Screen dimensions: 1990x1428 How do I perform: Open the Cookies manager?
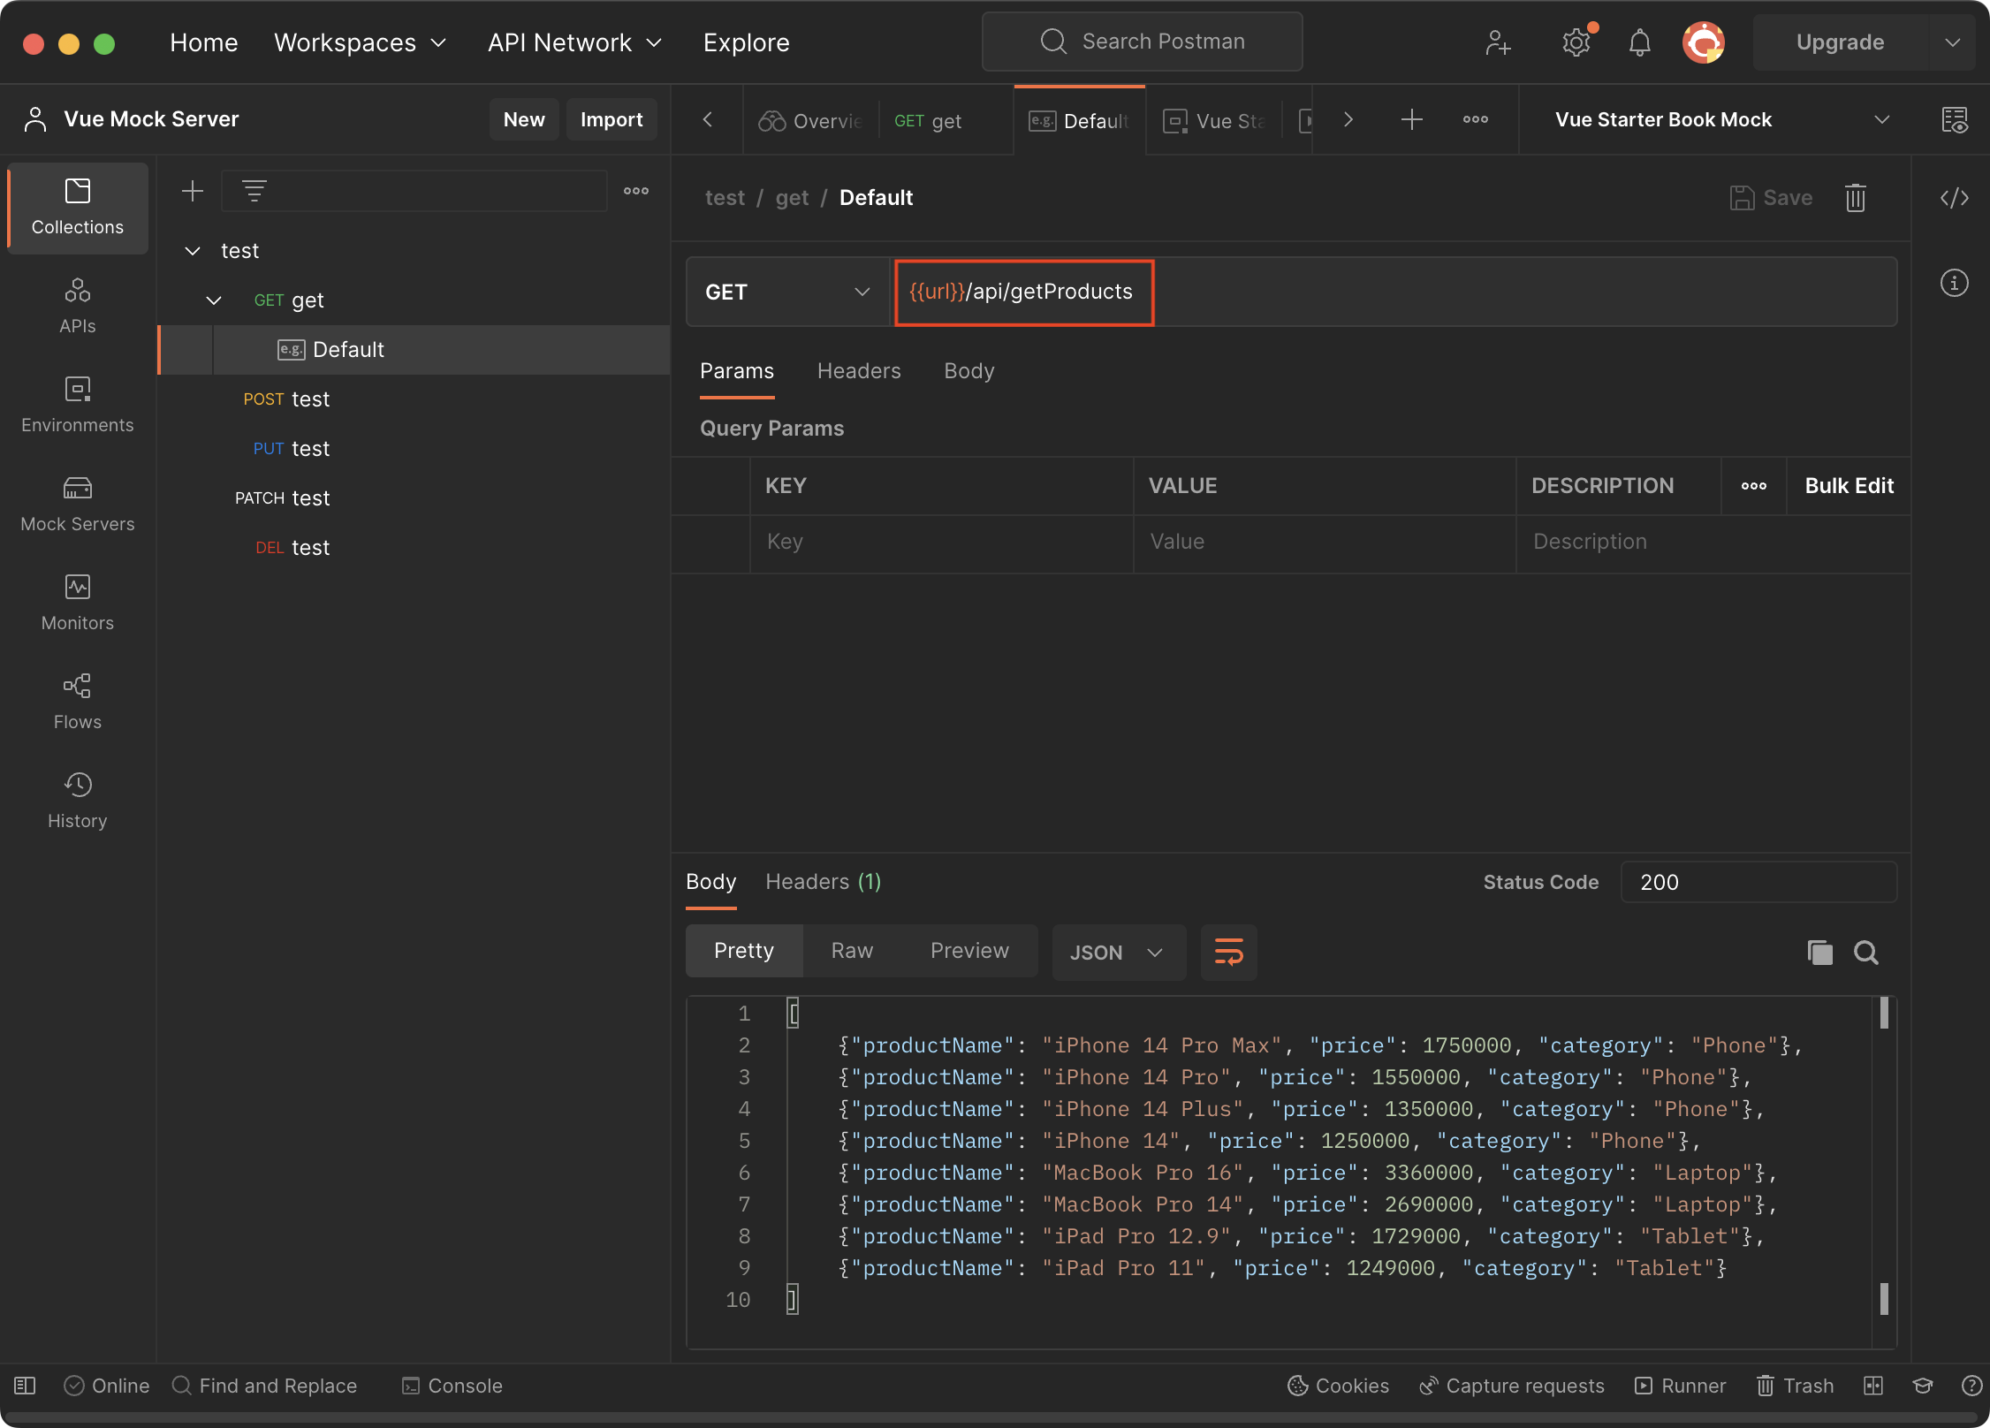[x=1338, y=1386]
